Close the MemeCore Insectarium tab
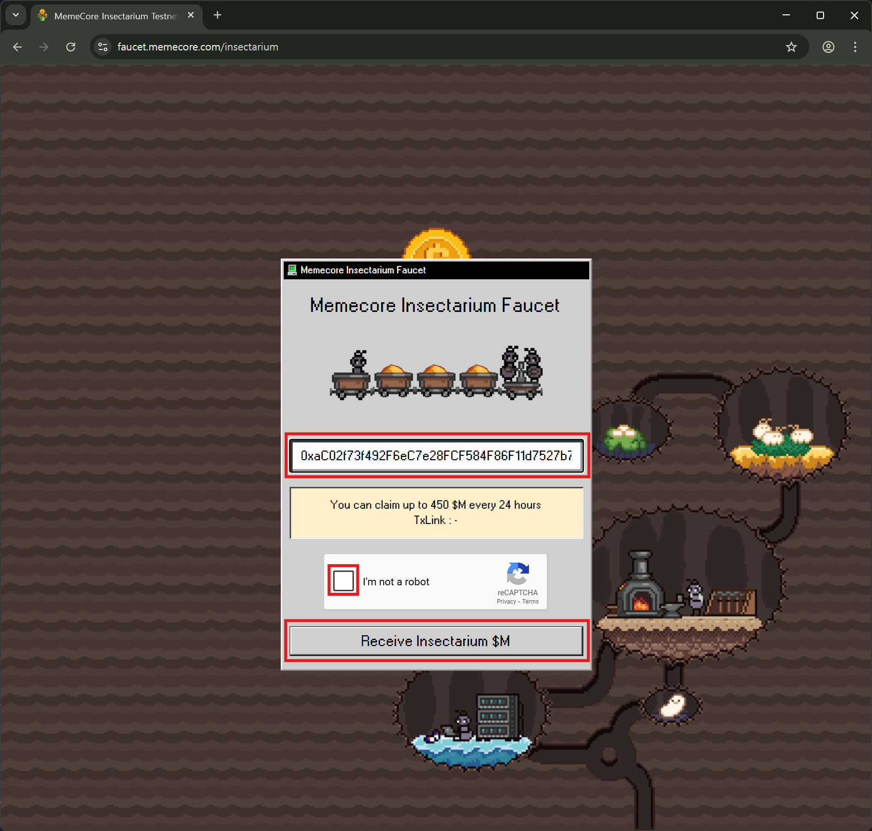The width and height of the screenshot is (872, 831). click(x=191, y=15)
